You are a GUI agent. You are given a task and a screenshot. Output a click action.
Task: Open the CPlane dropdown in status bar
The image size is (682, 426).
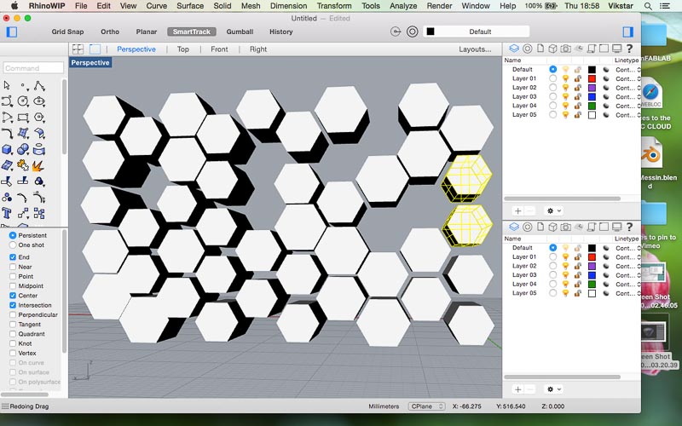point(426,406)
